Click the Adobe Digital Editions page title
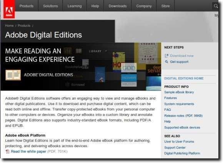This screenshot has height=163, width=223. pos(43,35)
